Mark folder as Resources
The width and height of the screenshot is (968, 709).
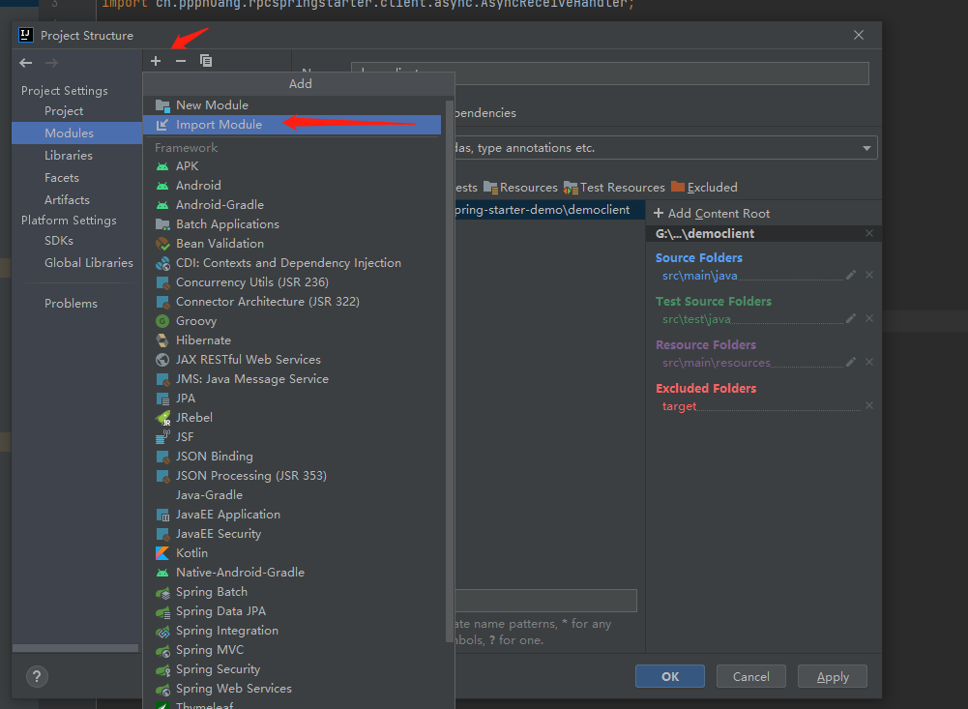520,187
